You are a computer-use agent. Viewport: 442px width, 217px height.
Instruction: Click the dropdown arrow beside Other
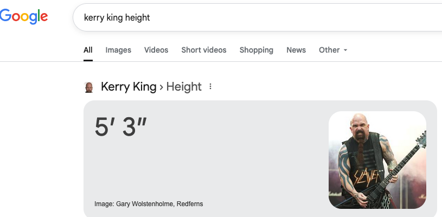(x=345, y=50)
